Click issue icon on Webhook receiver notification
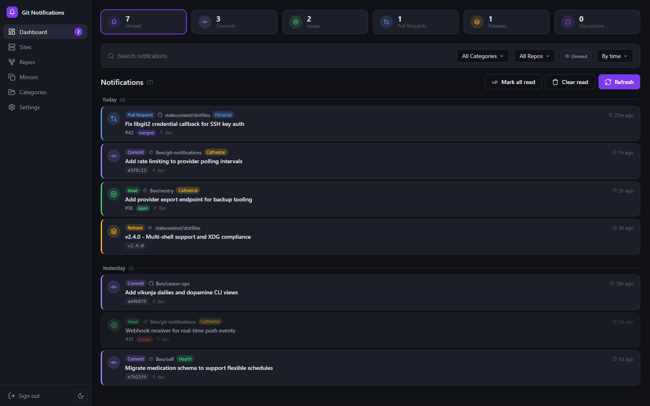This screenshot has width=650, height=406. click(114, 325)
